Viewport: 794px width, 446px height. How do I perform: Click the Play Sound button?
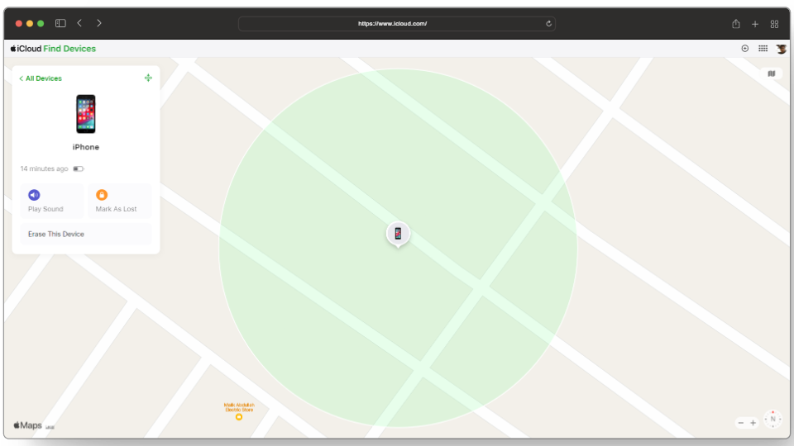click(51, 201)
